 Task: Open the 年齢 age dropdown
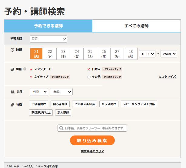click(x=61, y=91)
